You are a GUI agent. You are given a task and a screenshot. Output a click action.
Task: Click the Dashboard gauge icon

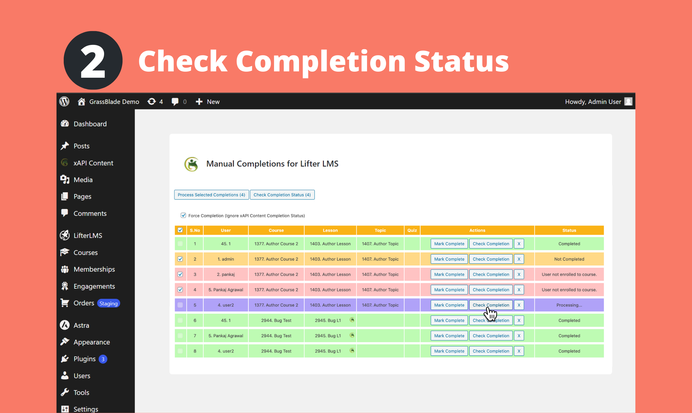tap(65, 124)
